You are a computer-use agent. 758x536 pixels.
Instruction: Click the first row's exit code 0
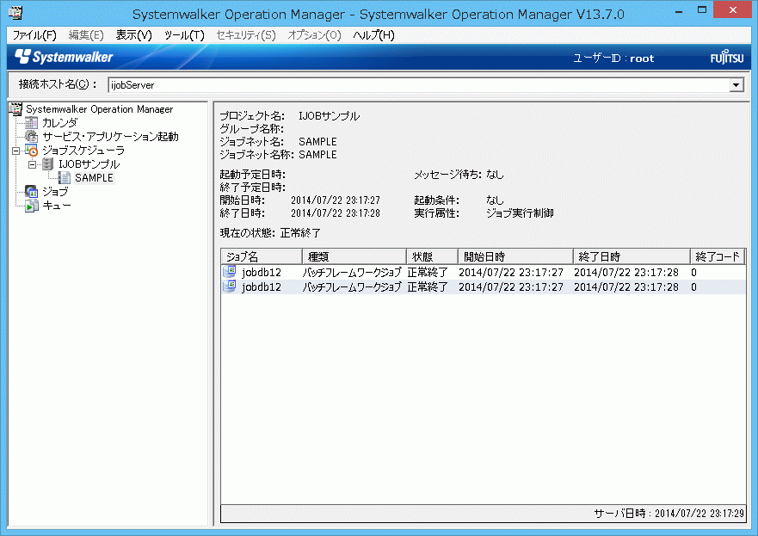693,273
